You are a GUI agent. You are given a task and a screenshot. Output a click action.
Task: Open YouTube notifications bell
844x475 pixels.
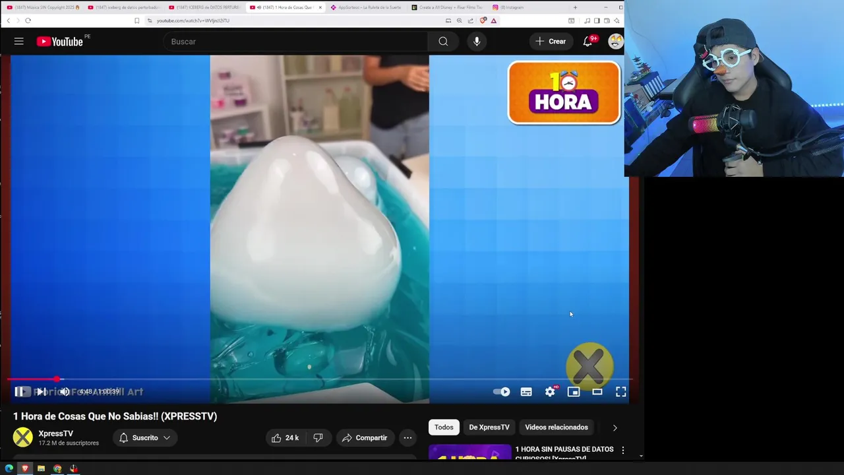[588, 42]
